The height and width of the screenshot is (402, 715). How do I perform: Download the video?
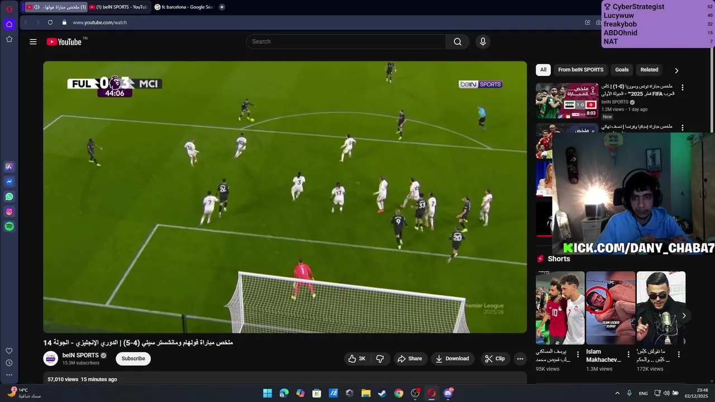click(x=452, y=358)
